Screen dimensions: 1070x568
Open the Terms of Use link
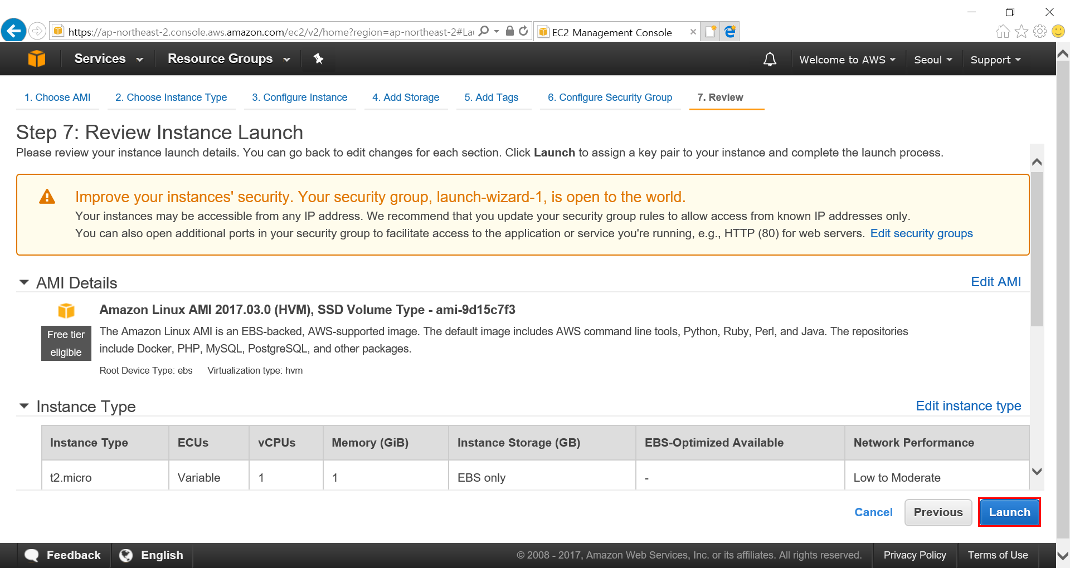tap(998, 555)
